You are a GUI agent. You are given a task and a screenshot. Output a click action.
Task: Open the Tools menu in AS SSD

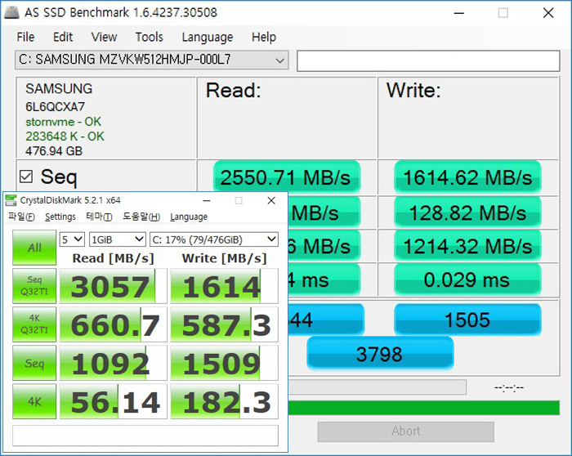[150, 37]
